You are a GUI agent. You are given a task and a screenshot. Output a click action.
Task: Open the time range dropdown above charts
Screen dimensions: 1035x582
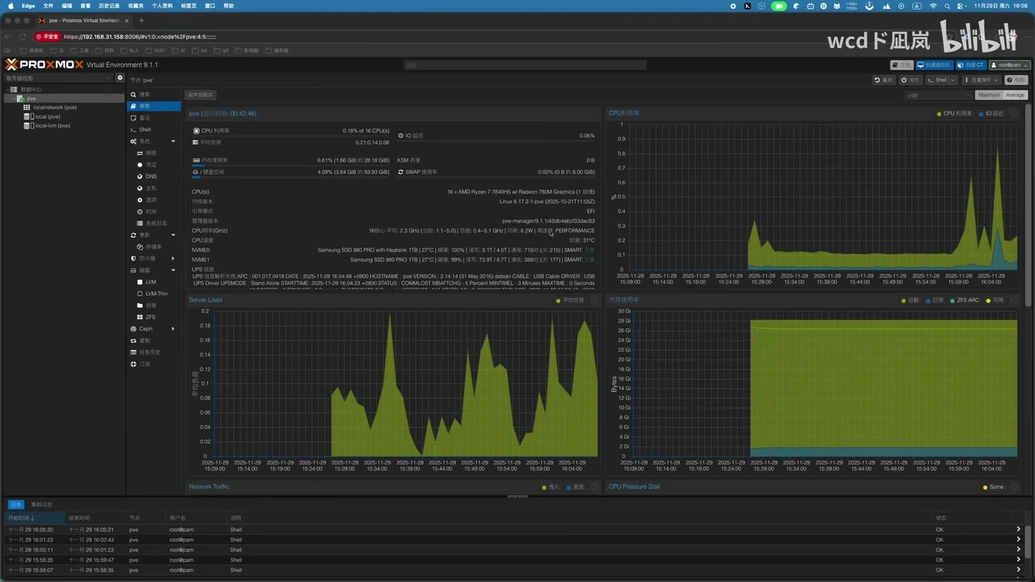click(x=939, y=95)
